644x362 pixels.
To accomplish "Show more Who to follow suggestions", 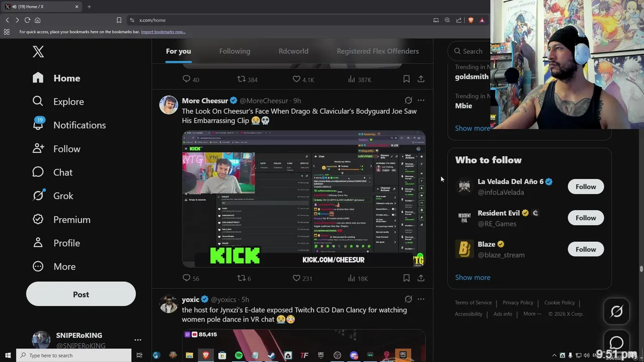I will tap(472, 278).
